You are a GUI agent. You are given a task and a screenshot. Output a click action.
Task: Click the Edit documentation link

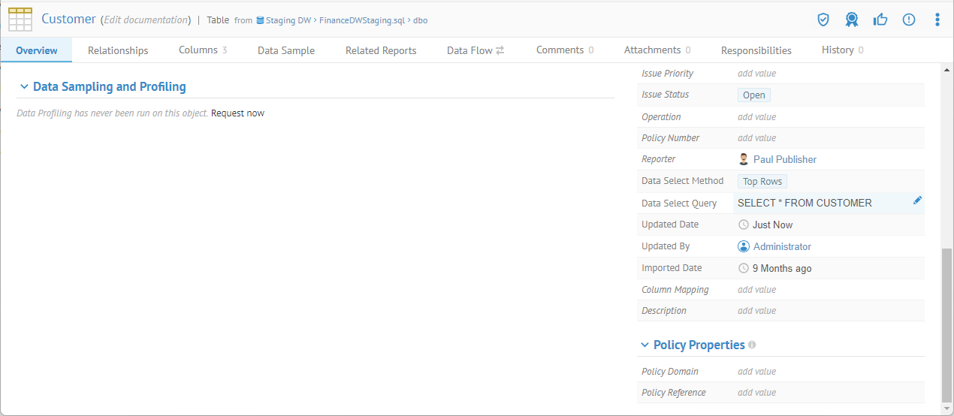click(146, 20)
